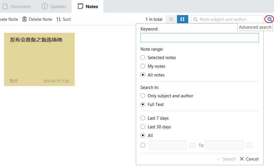Enable the custom date range radio button

[x=143, y=145]
